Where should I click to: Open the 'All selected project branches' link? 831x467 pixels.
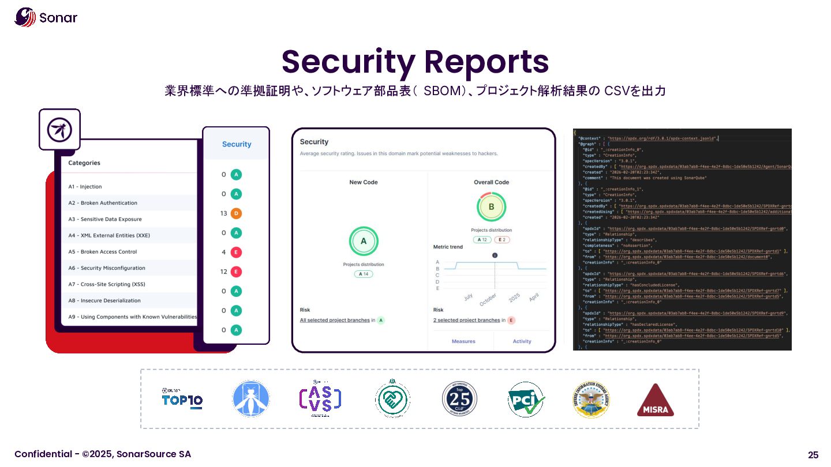click(x=335, y=320)
